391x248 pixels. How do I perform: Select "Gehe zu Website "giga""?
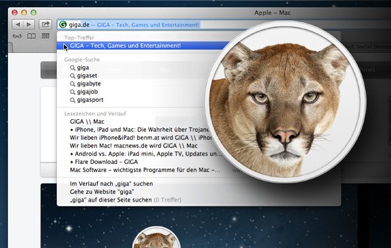point(102,192)
